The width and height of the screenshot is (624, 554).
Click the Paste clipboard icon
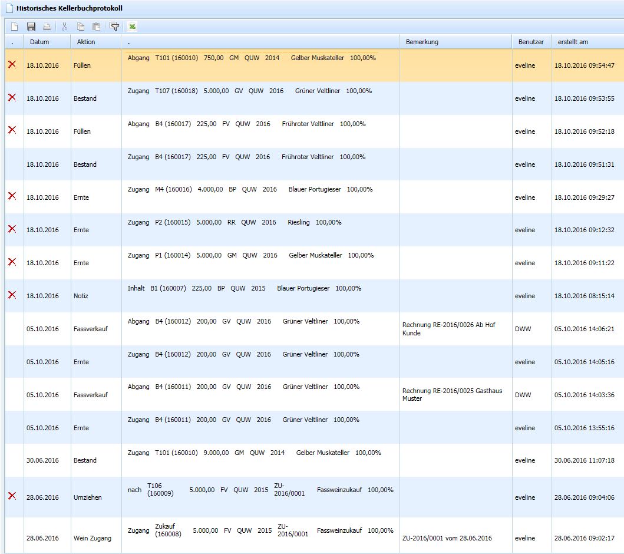[95, 27]
